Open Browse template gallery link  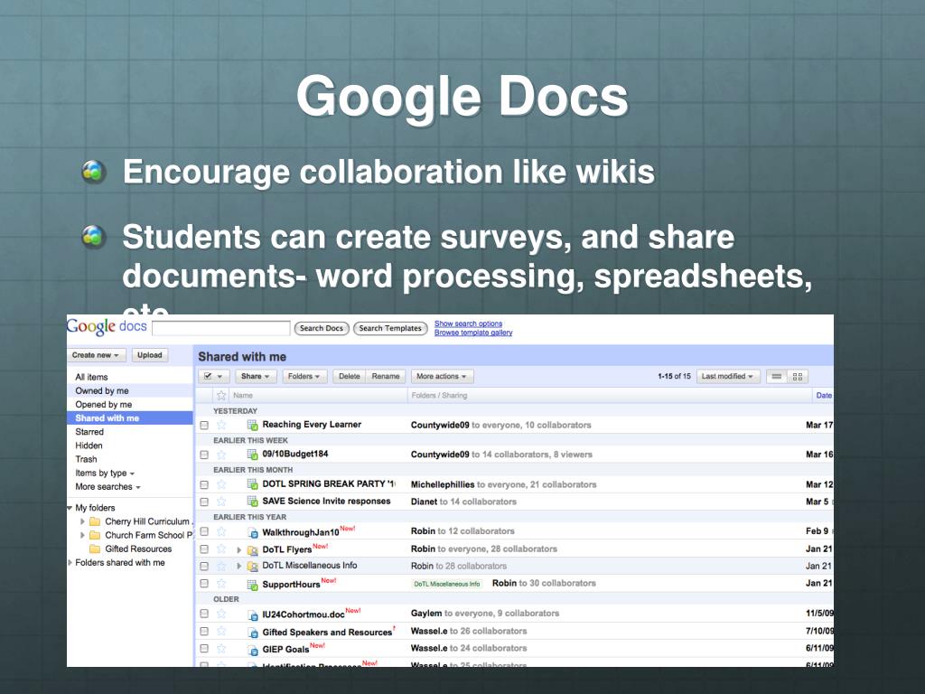[x=473, y=333]
